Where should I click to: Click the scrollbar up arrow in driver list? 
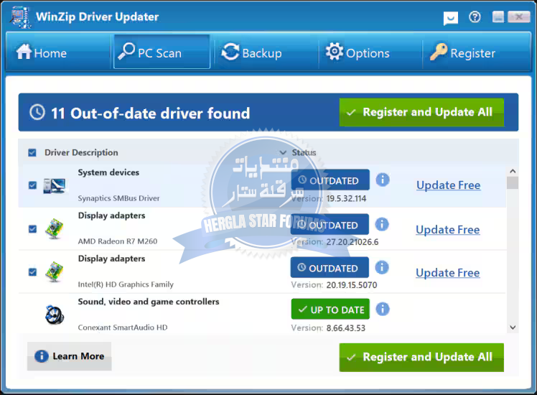point(512,172)
